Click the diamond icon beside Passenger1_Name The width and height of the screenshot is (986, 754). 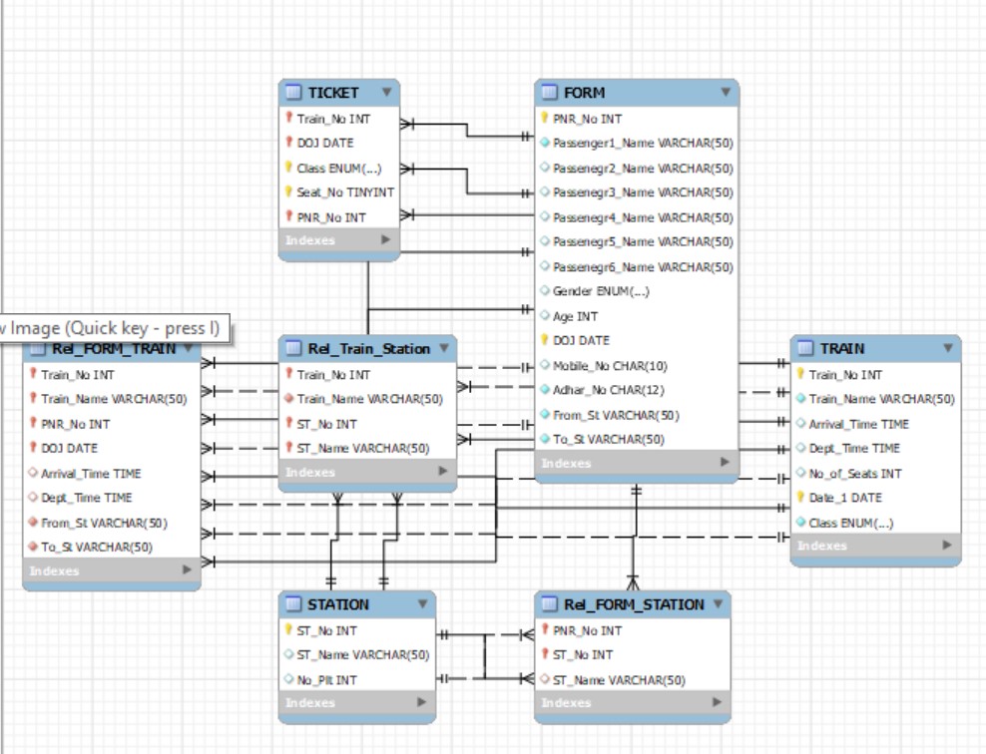point(545,143)
